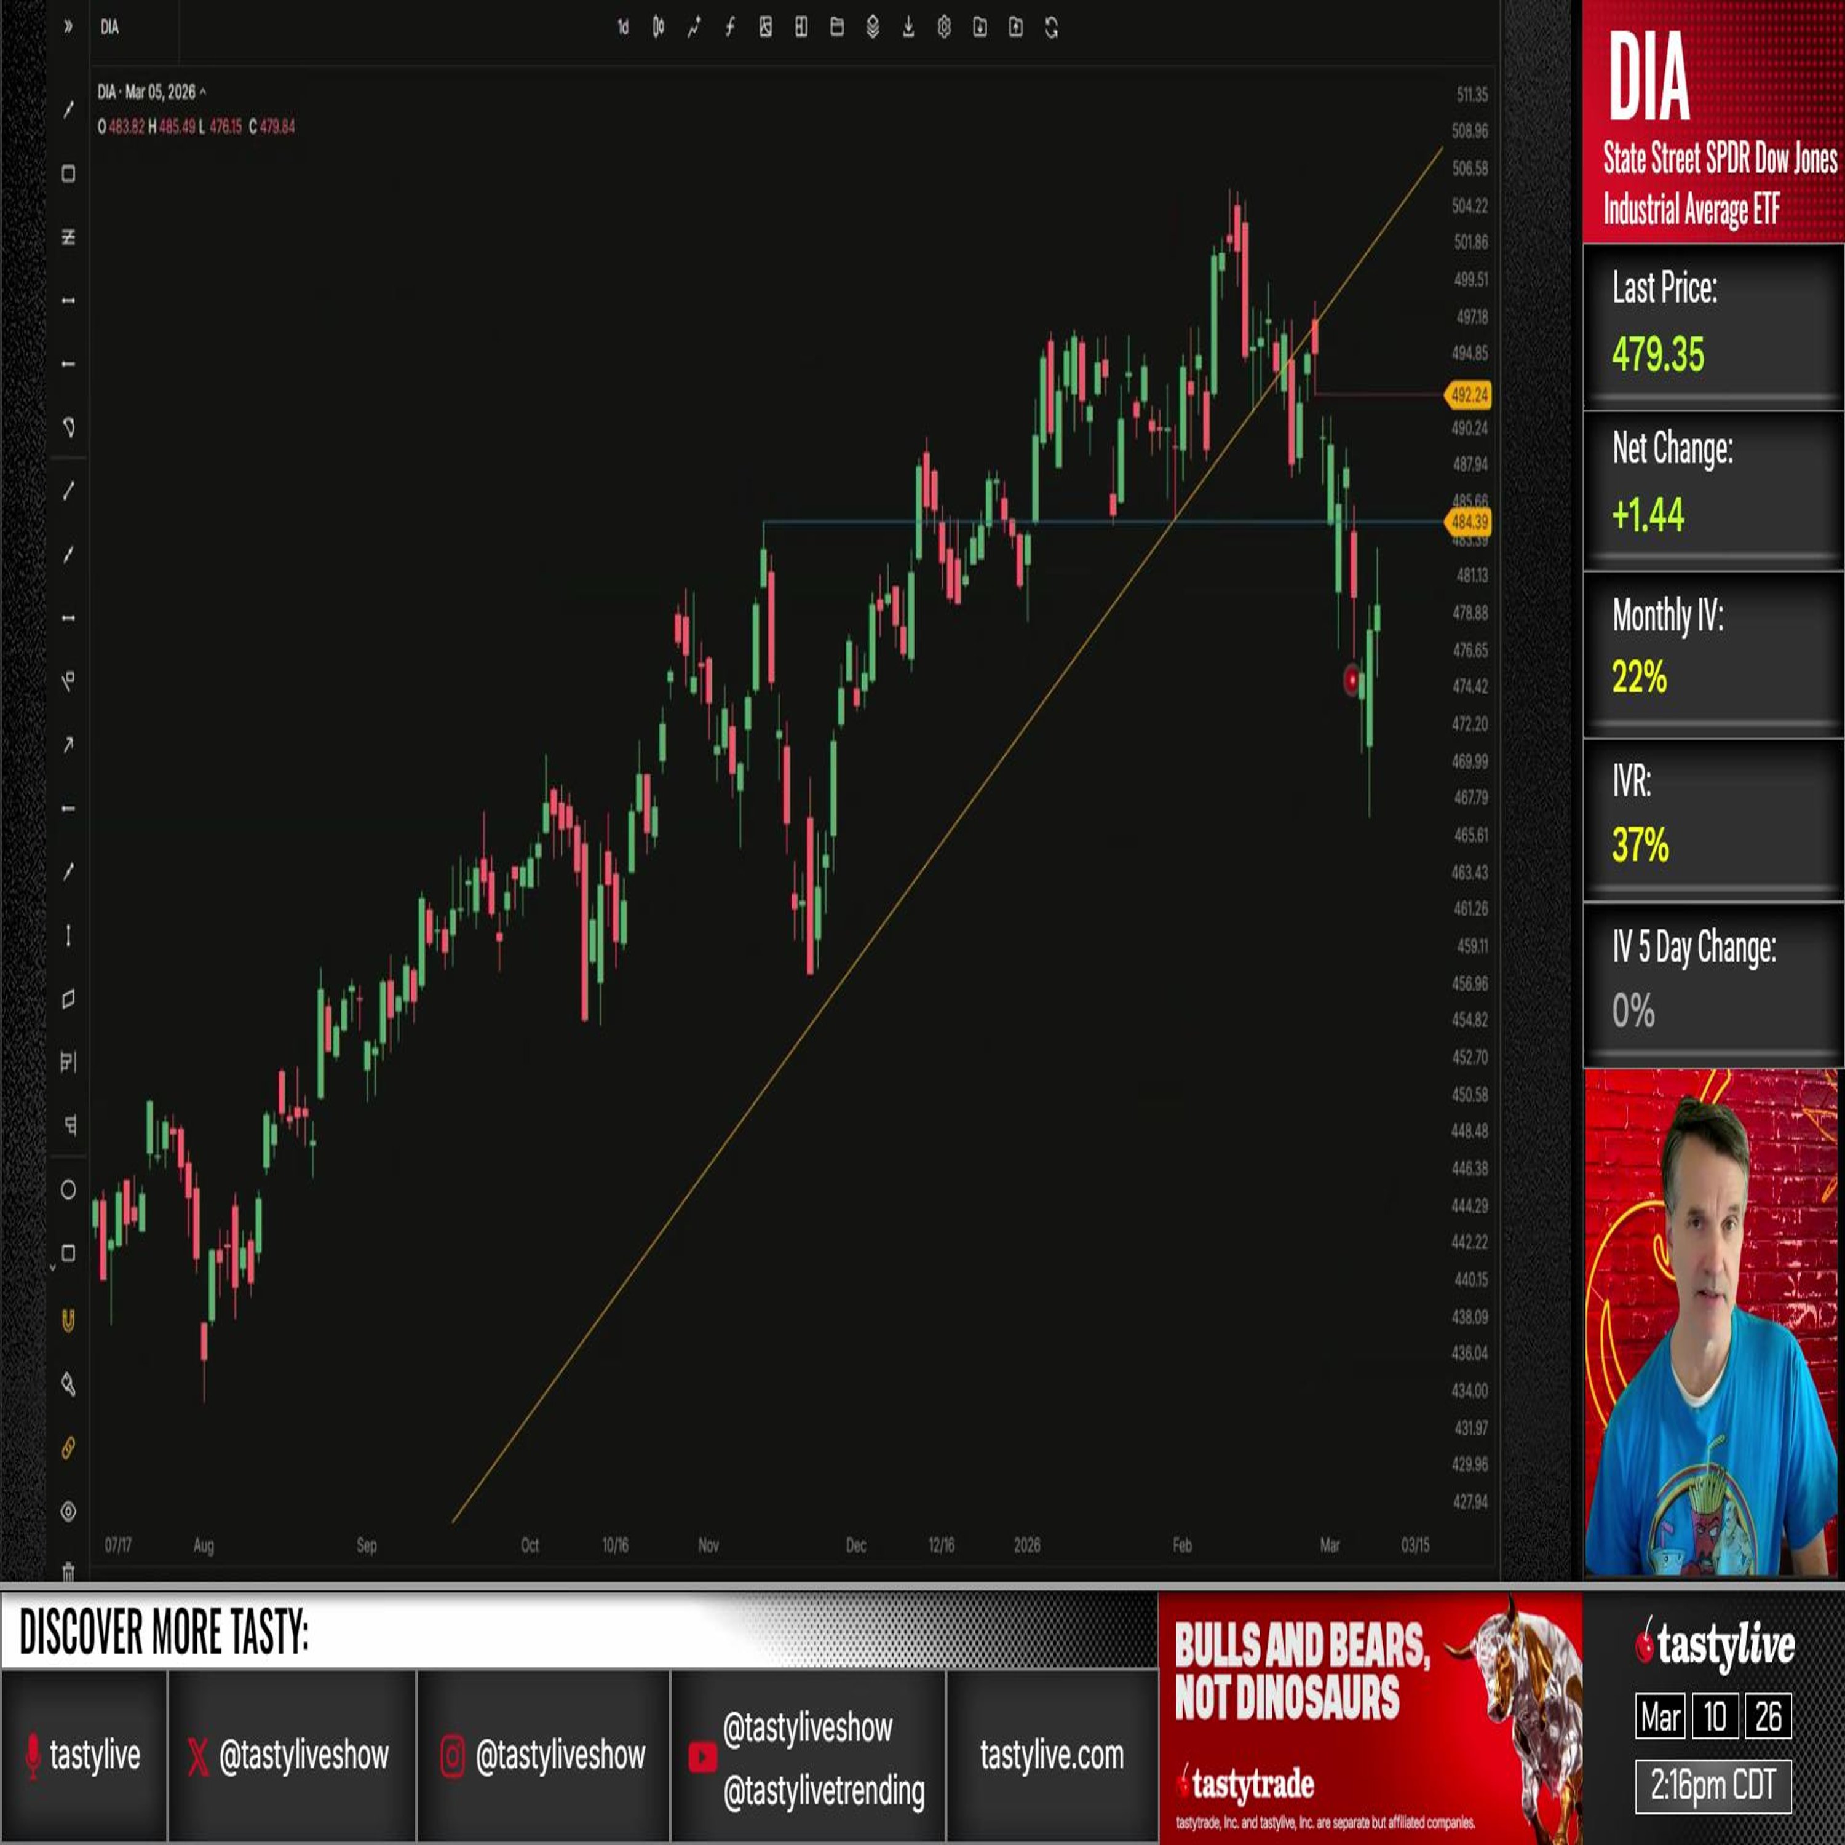Click the 22% Monthly IV value
The height and width of the screenshot is (1845, 1845).
[1639, 677]
